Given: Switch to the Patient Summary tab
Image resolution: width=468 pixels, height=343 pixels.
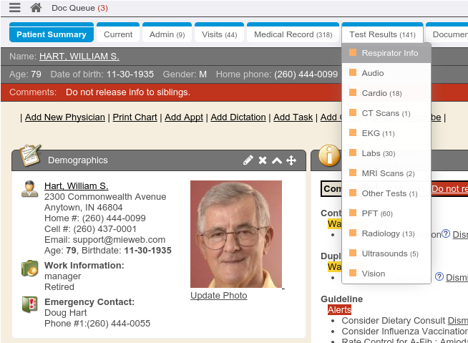Looking at the screenshot, I should point(52,34).
